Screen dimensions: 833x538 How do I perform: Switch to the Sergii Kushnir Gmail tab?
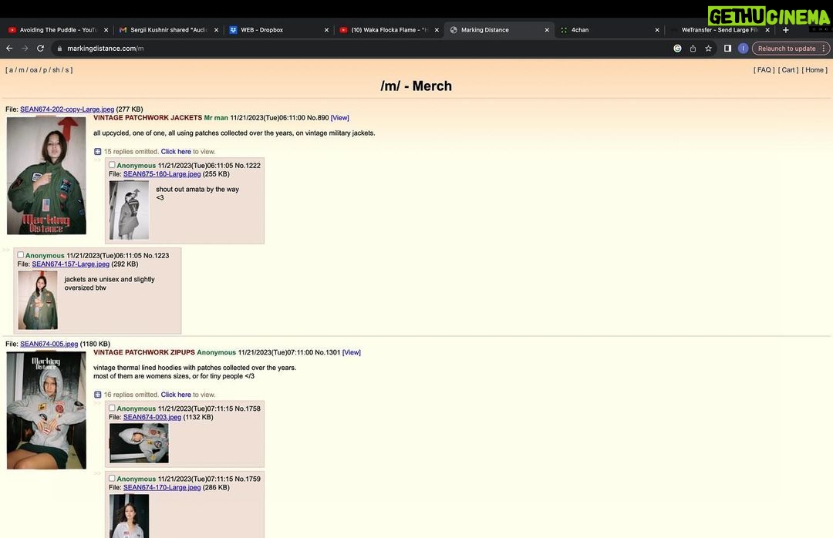pyautogui.click(x=167, y=30)
